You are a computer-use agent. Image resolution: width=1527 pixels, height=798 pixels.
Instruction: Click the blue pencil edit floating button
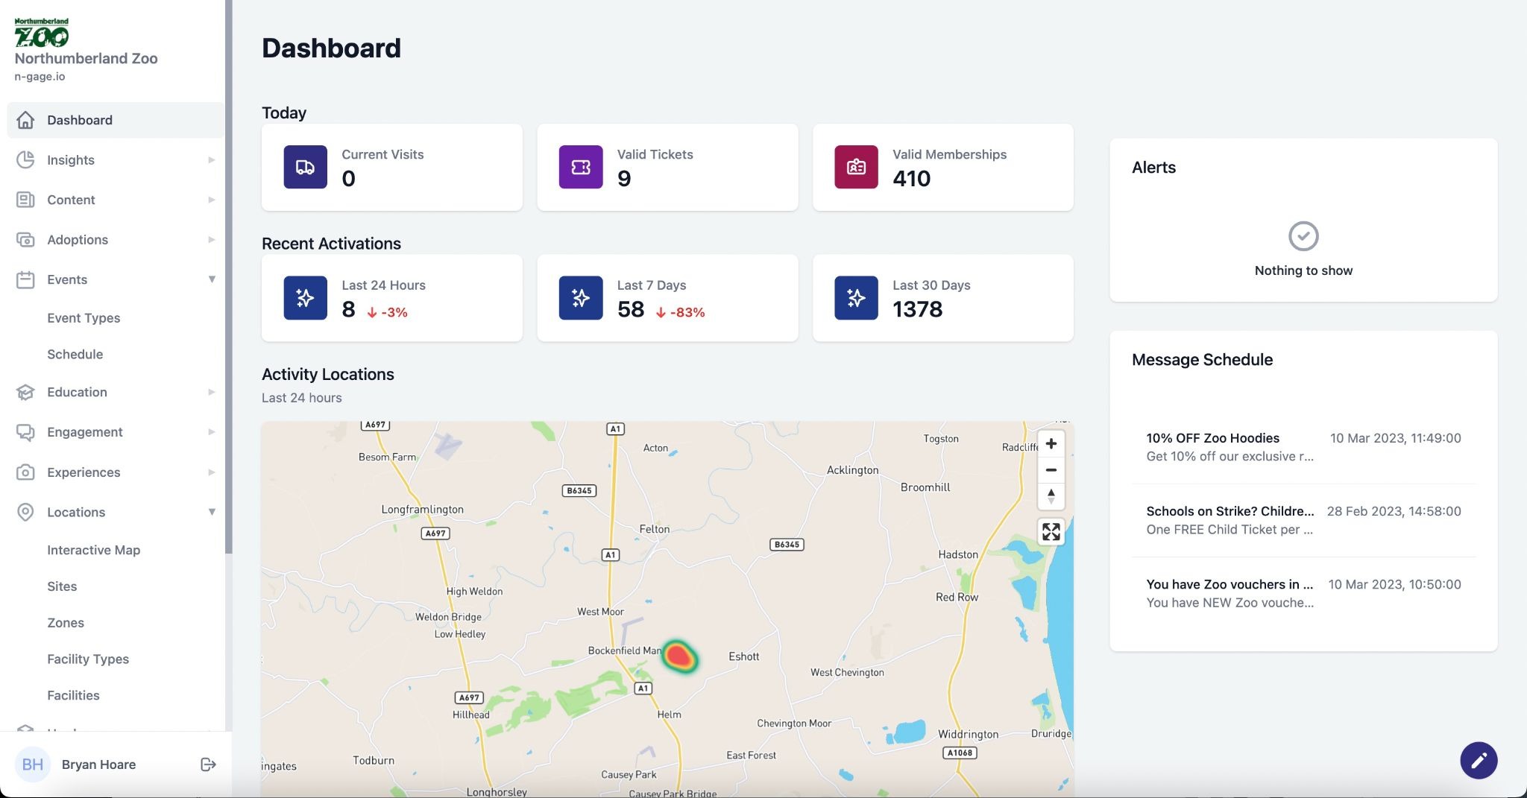tap(1478, 760)
